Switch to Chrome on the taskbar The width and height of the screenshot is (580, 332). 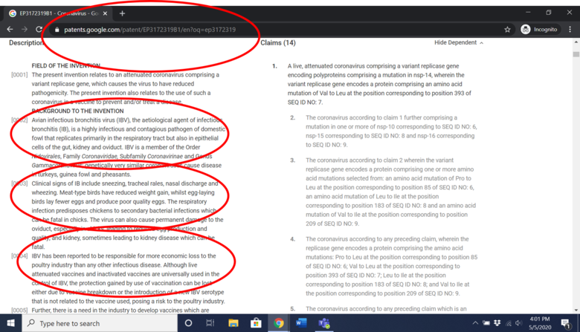(x=279, y=323)
